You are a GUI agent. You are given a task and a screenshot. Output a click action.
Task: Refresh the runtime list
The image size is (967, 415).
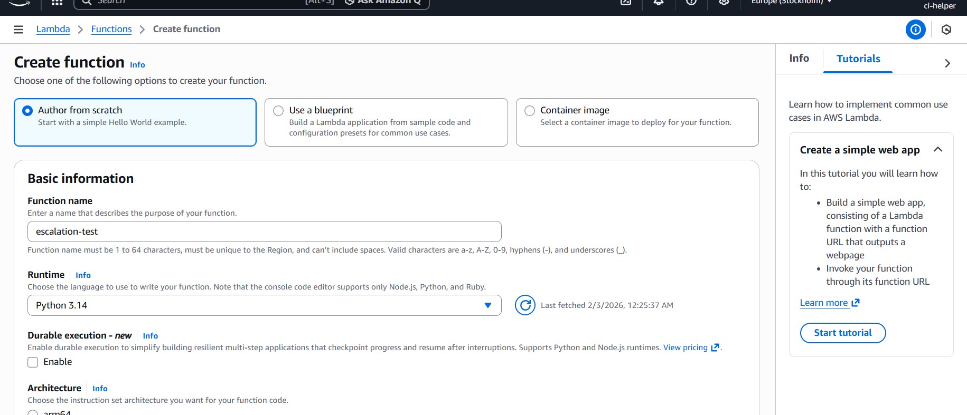pyautogui.click(x=524, y=305)
